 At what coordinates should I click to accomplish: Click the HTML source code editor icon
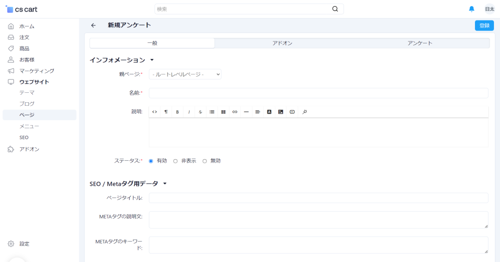(x=154, y=112)
